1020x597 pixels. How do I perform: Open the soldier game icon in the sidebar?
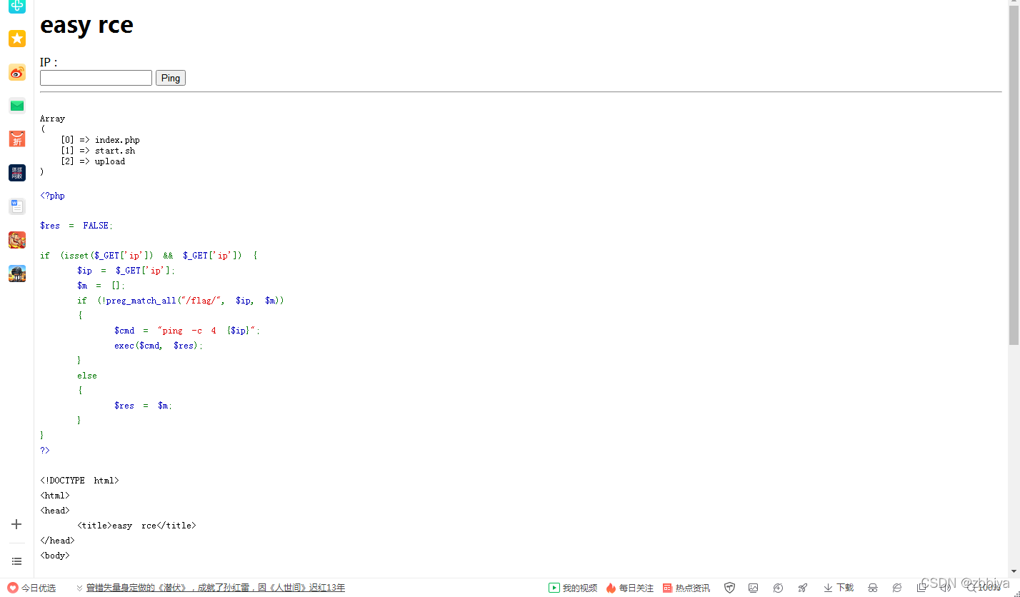pos(17,274)
